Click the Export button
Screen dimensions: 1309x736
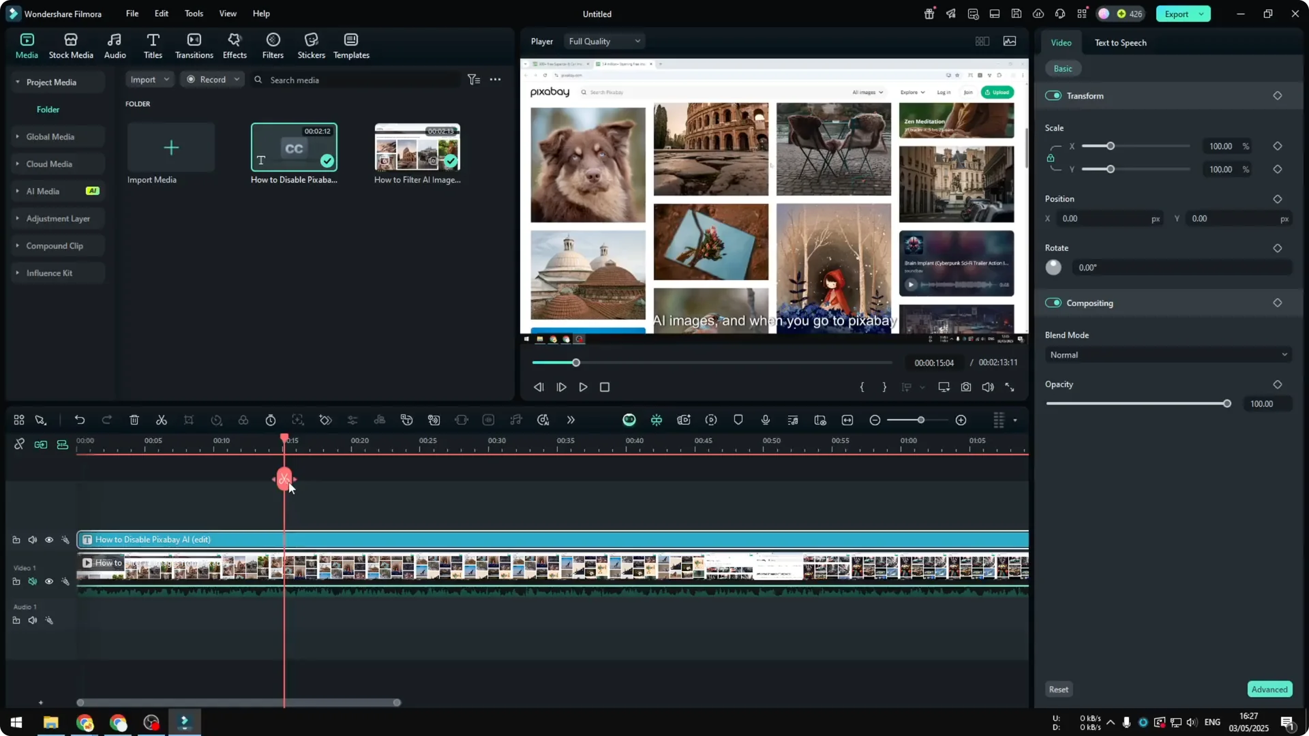tap(1177, 14)
